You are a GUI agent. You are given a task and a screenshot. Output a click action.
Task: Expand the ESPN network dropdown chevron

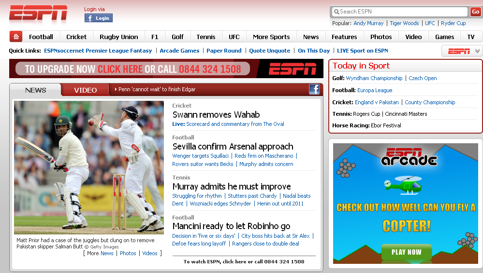(x=477, y=51)
